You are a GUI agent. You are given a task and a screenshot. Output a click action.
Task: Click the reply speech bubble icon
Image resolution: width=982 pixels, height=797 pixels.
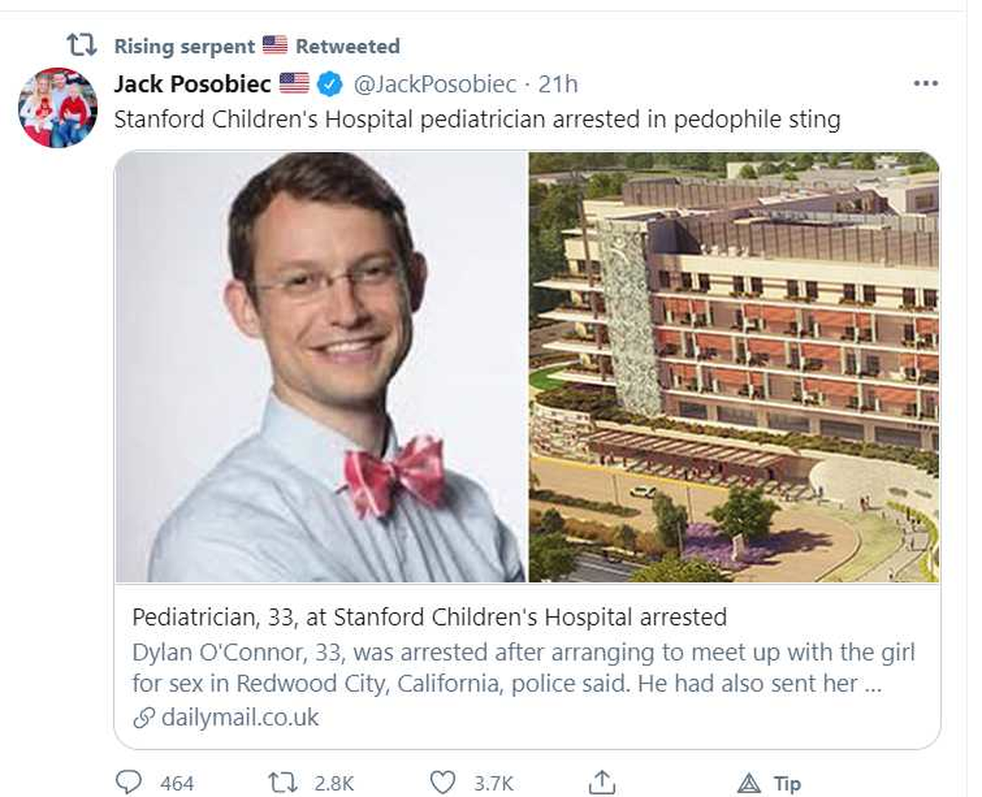tap(129, 782)
